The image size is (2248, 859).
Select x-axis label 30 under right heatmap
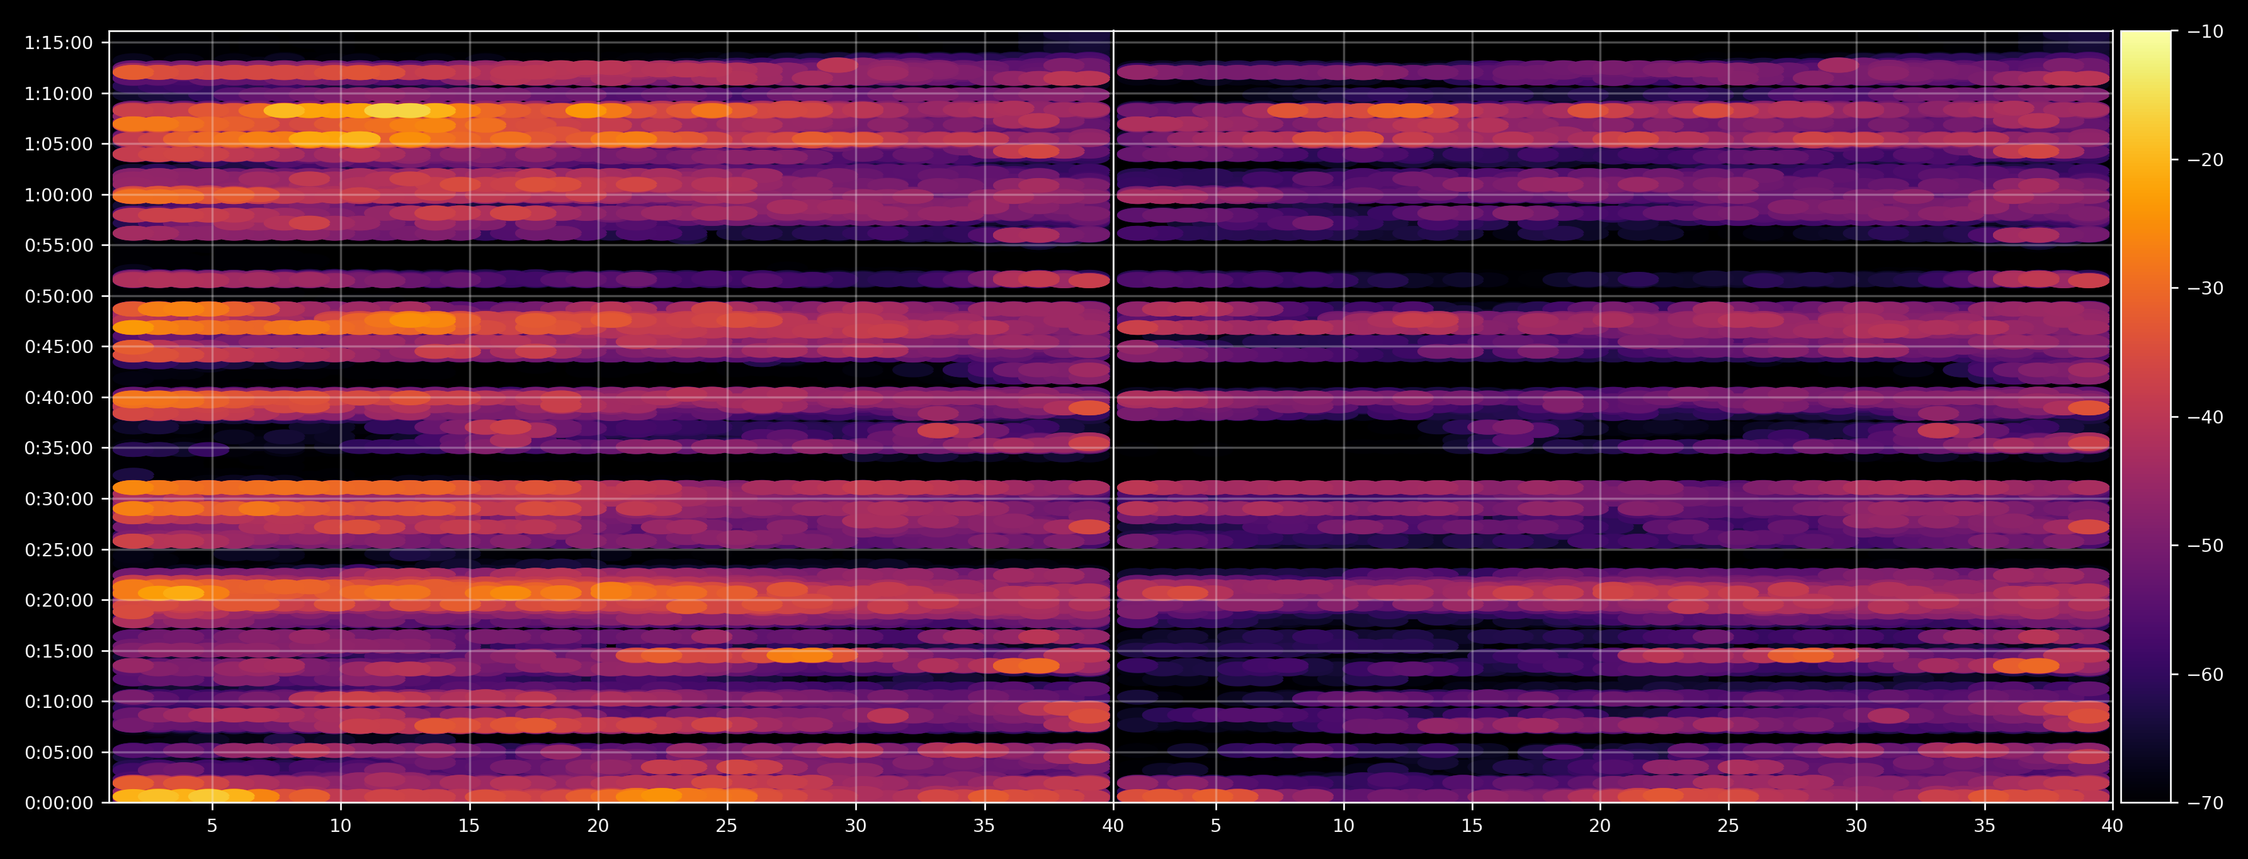click(1856, 825)
